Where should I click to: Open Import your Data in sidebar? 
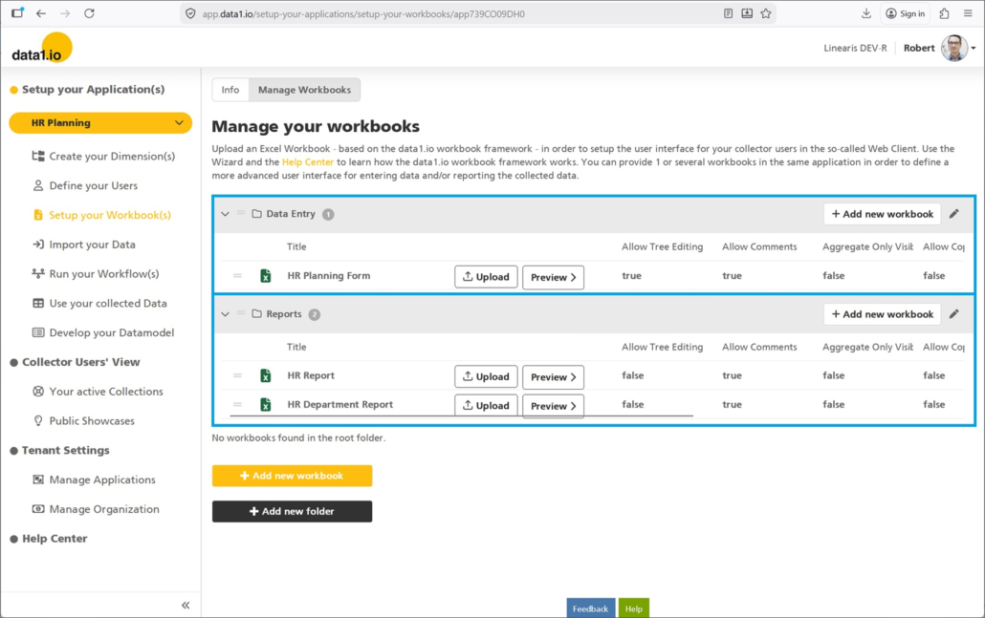[x=92, y=245]
